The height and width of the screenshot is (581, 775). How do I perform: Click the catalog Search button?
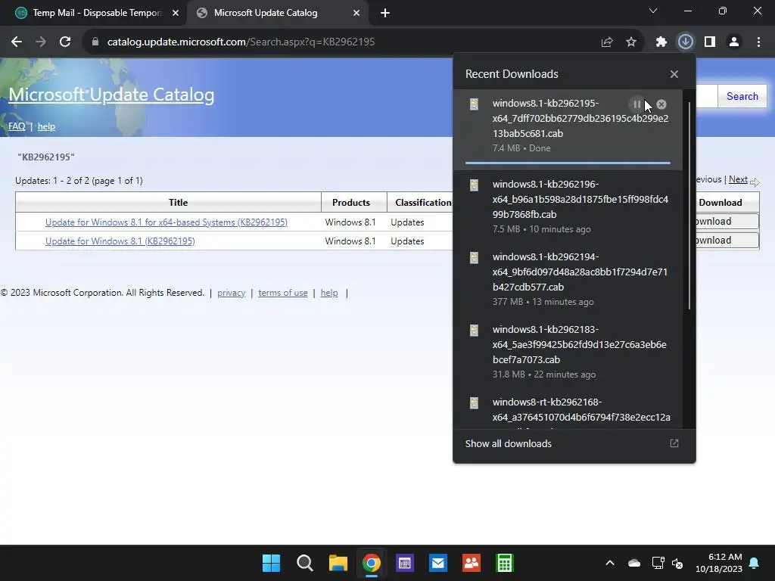pos(742,96)
